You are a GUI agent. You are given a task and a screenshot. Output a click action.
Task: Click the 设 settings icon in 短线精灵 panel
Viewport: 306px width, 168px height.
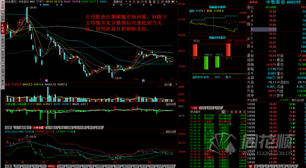pos(245,112)
